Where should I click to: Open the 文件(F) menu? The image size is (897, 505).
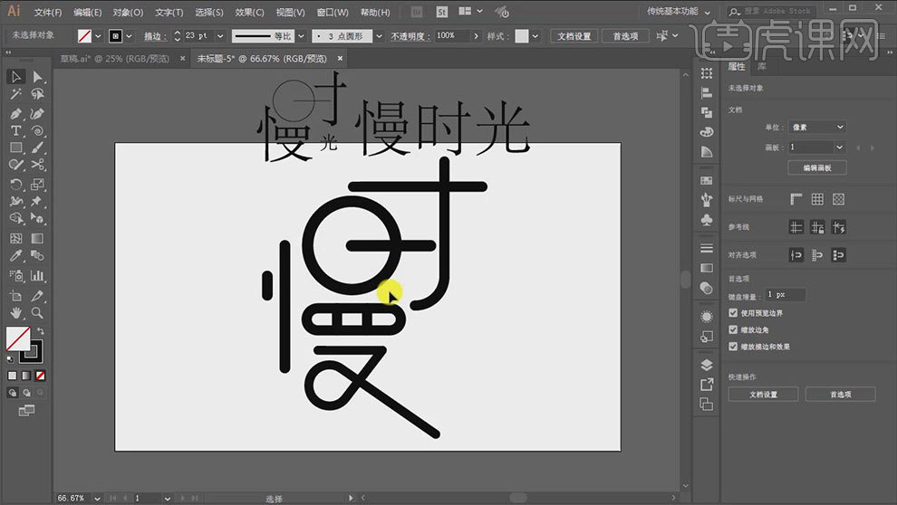tap(47, 12)
